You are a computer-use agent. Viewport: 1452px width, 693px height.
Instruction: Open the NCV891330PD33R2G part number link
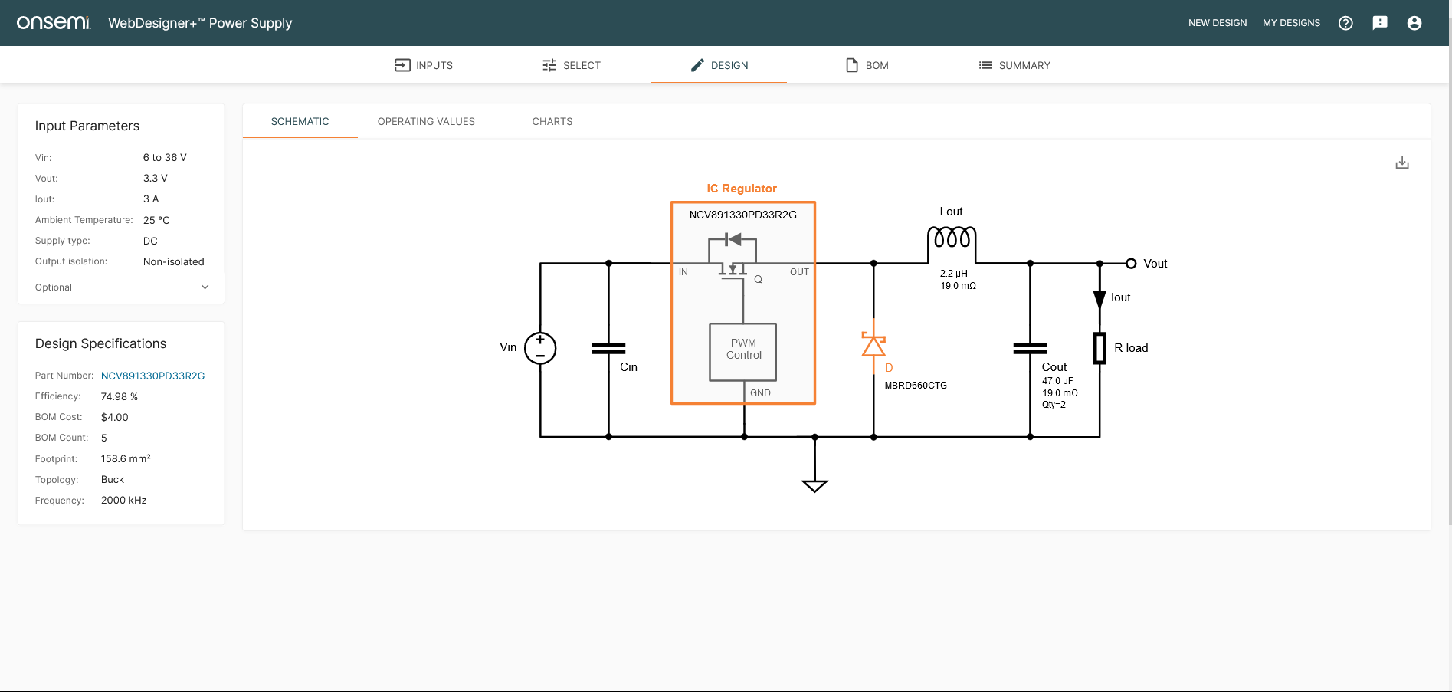[x=153, y=376]
